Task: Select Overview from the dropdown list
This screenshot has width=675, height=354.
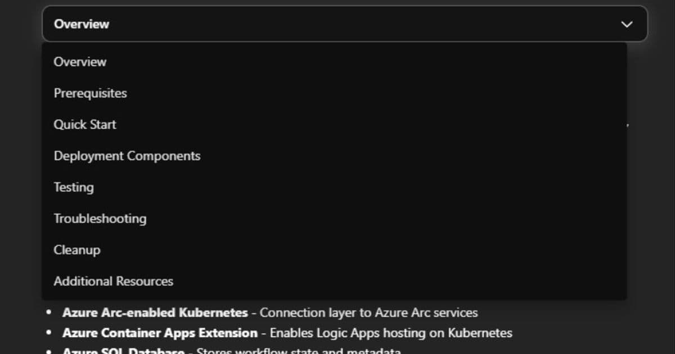Action: pos(79,62)
